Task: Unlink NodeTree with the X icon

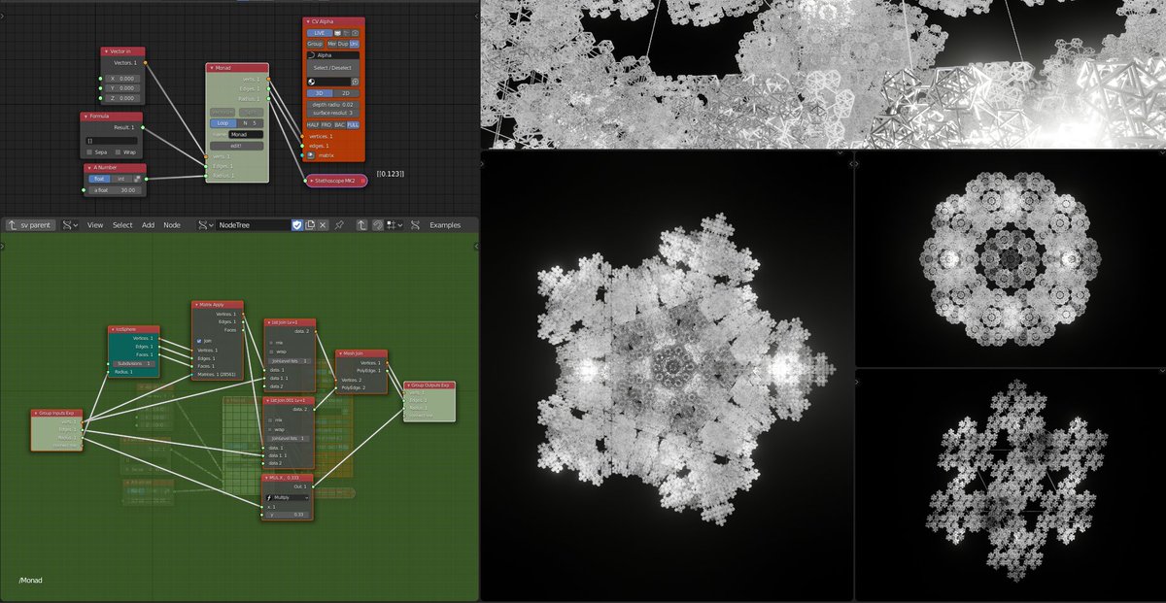Action: (323, 224)
